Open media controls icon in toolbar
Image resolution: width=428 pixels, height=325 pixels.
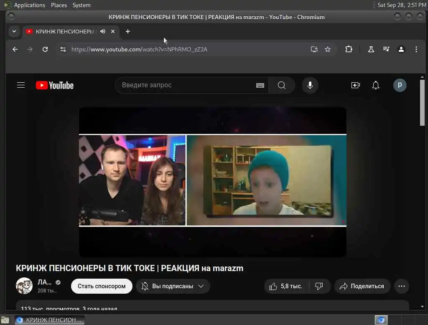click(386, 49)
